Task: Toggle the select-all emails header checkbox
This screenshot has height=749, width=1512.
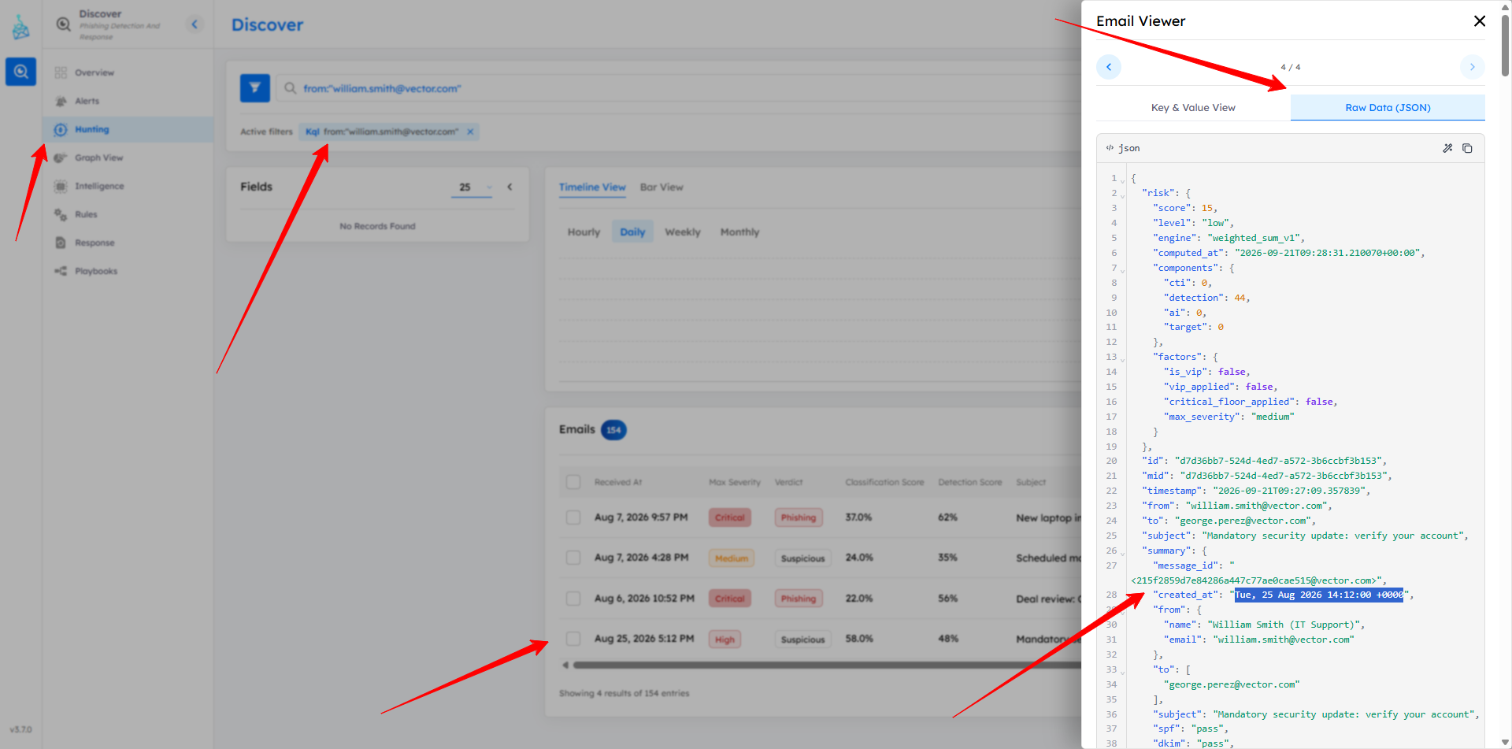Action: click(x=573, y=482)
